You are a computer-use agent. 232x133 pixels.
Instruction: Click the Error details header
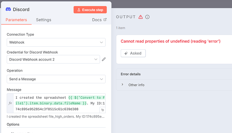tap(131, 74)
